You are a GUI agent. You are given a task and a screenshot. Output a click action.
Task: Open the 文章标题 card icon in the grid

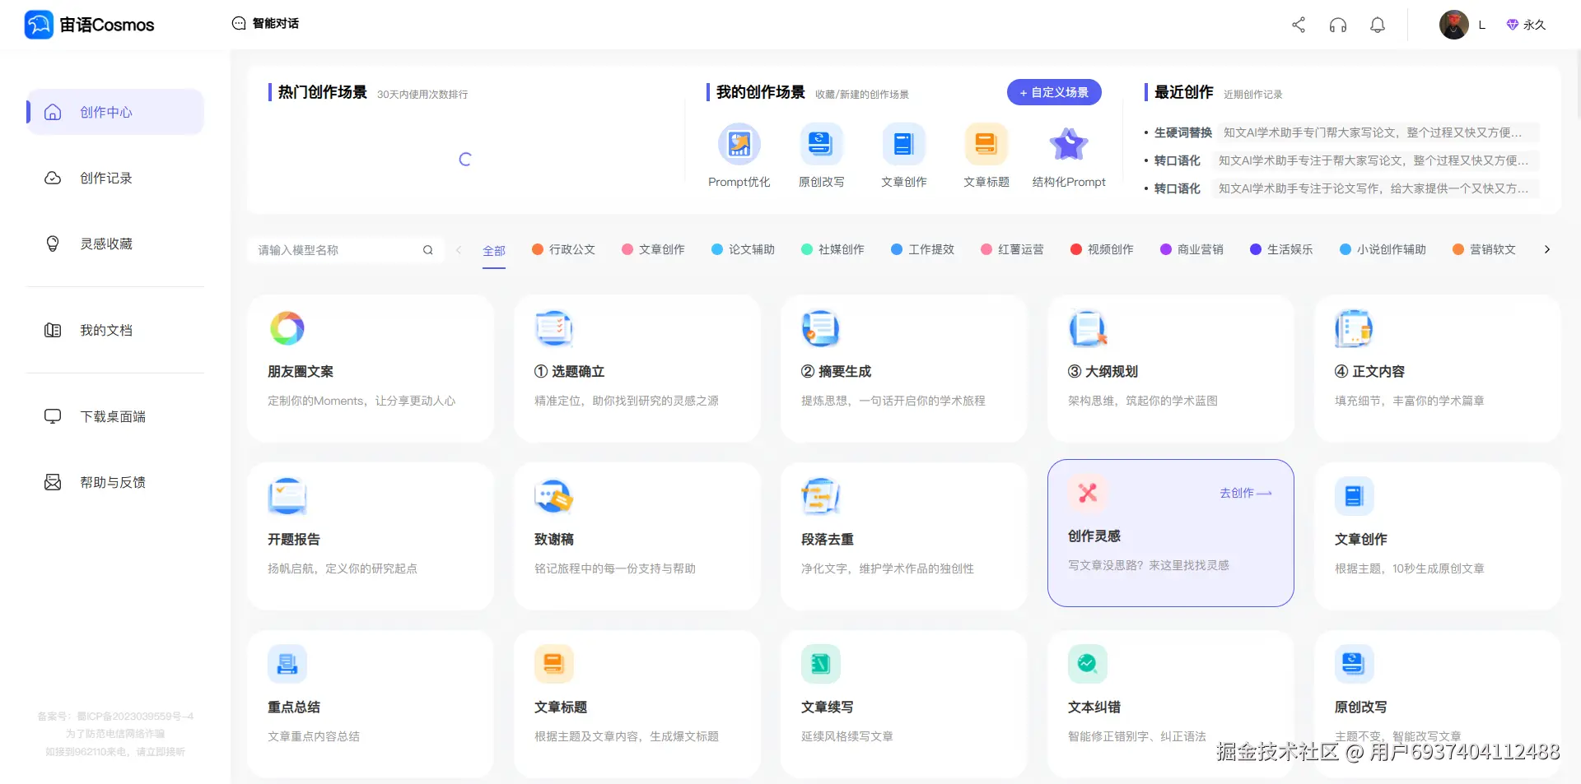[554, 664]
